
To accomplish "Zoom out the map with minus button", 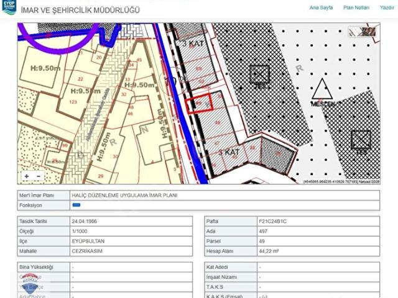I will tap(39, 176).
